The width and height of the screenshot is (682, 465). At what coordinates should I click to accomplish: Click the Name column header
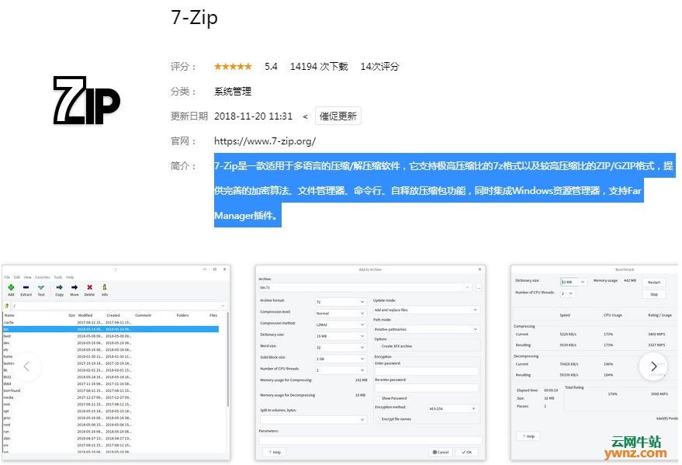coord(9,315)
